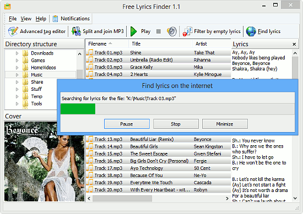
Task: Sort by the Filename column header
Action: coord(107,44)
